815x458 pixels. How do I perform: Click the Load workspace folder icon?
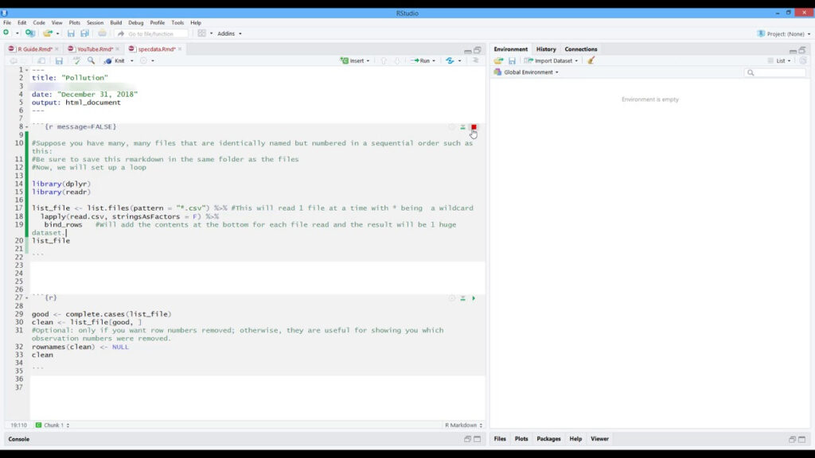pyautogui.click(x=498, y=60)
